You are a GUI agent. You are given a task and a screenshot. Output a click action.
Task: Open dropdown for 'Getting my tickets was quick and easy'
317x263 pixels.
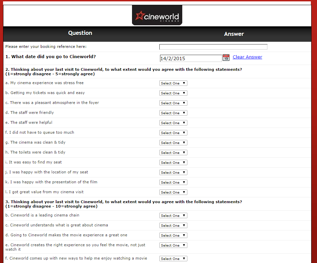[x=173, y=93]
